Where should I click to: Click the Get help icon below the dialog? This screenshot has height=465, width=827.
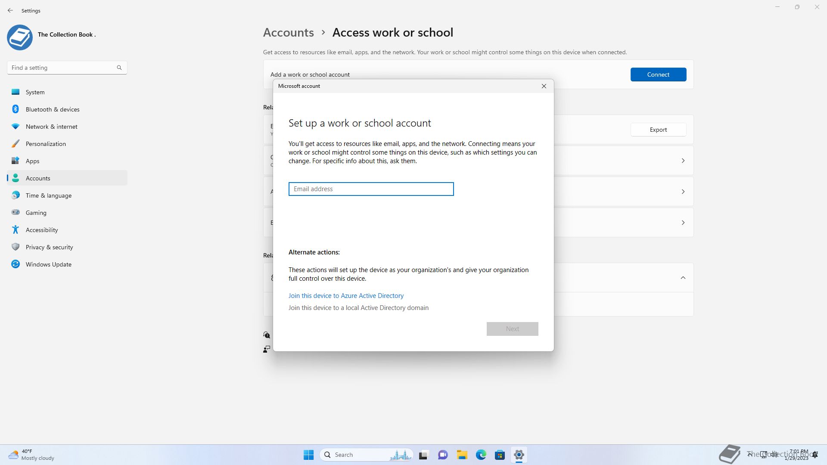(267, 335)
